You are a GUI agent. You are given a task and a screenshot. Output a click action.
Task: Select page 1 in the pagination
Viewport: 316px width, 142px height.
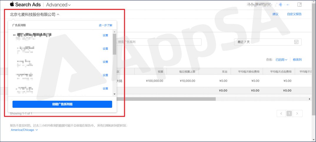289,113
